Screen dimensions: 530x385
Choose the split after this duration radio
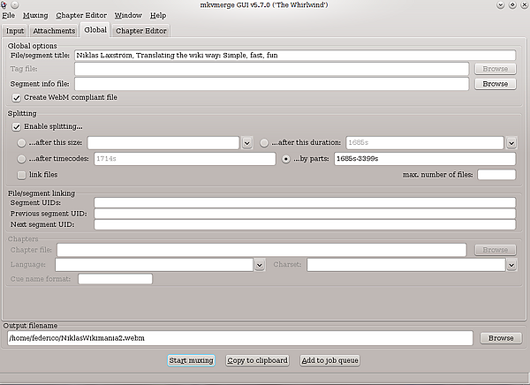(x=265, y=143)
